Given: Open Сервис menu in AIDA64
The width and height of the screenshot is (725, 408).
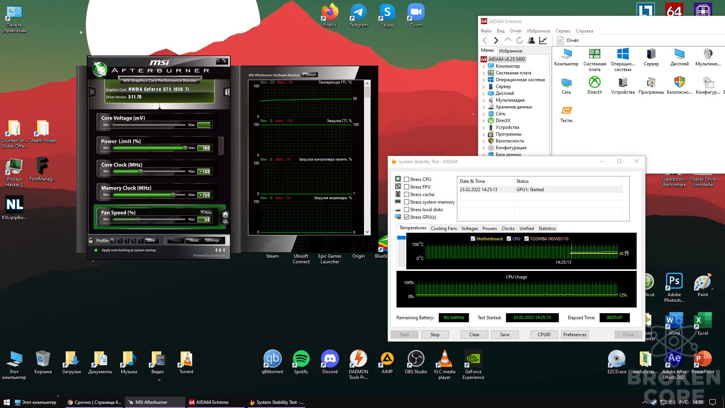Looking at the screenshot, I should [x=563, y=31].
